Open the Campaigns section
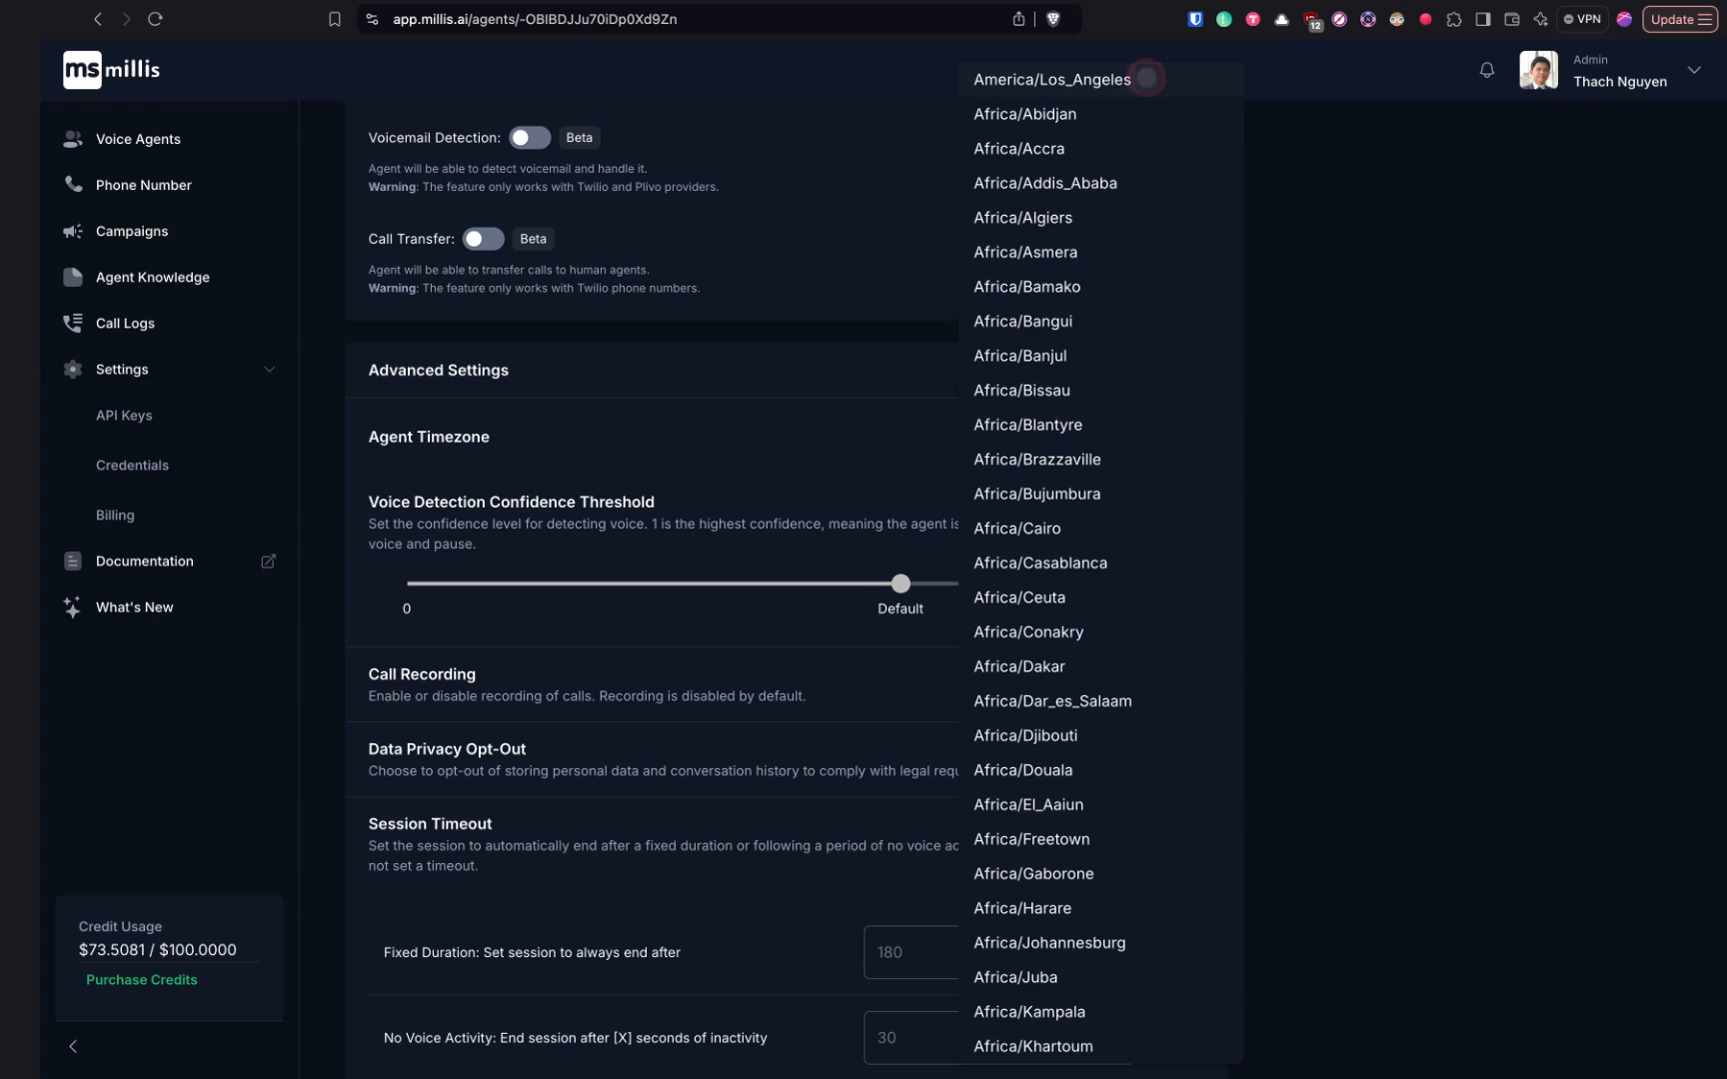Image resolution: width=1727 pixels, height=1079 pixels. [x=131, y=231]
